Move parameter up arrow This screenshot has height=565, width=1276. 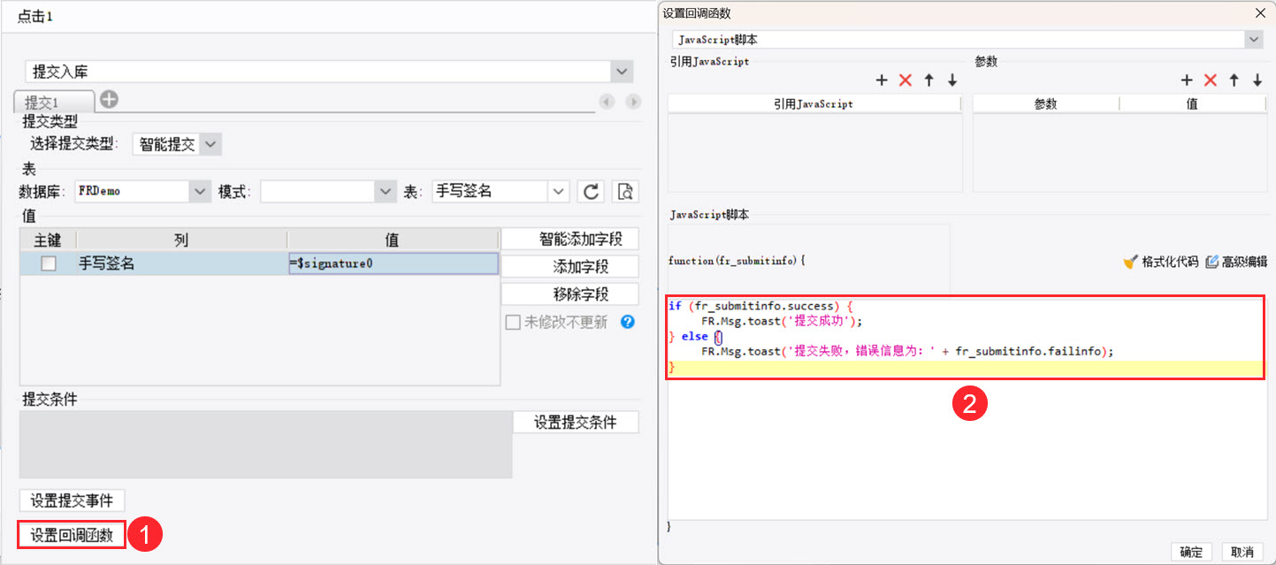click(x=1234, y=80)
